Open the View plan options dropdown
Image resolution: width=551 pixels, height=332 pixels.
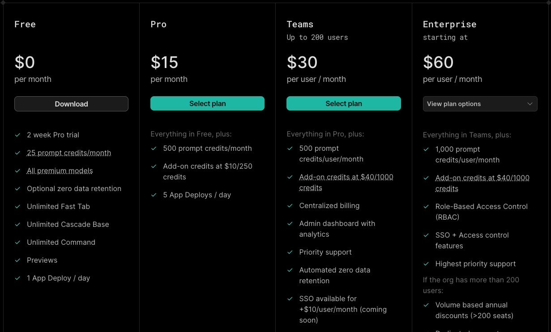click(480, 104)
